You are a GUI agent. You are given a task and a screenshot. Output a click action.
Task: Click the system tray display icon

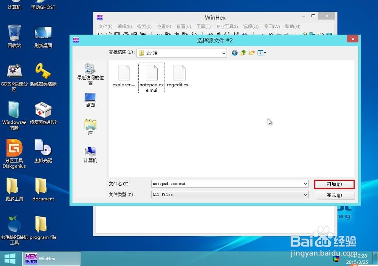pyautogui.click(x=336, y=259)
